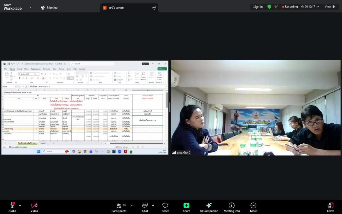The height and width of the screenshot is (214, 342).
Task: Open the font name dropdown
Action: click(x=33, y=74)
